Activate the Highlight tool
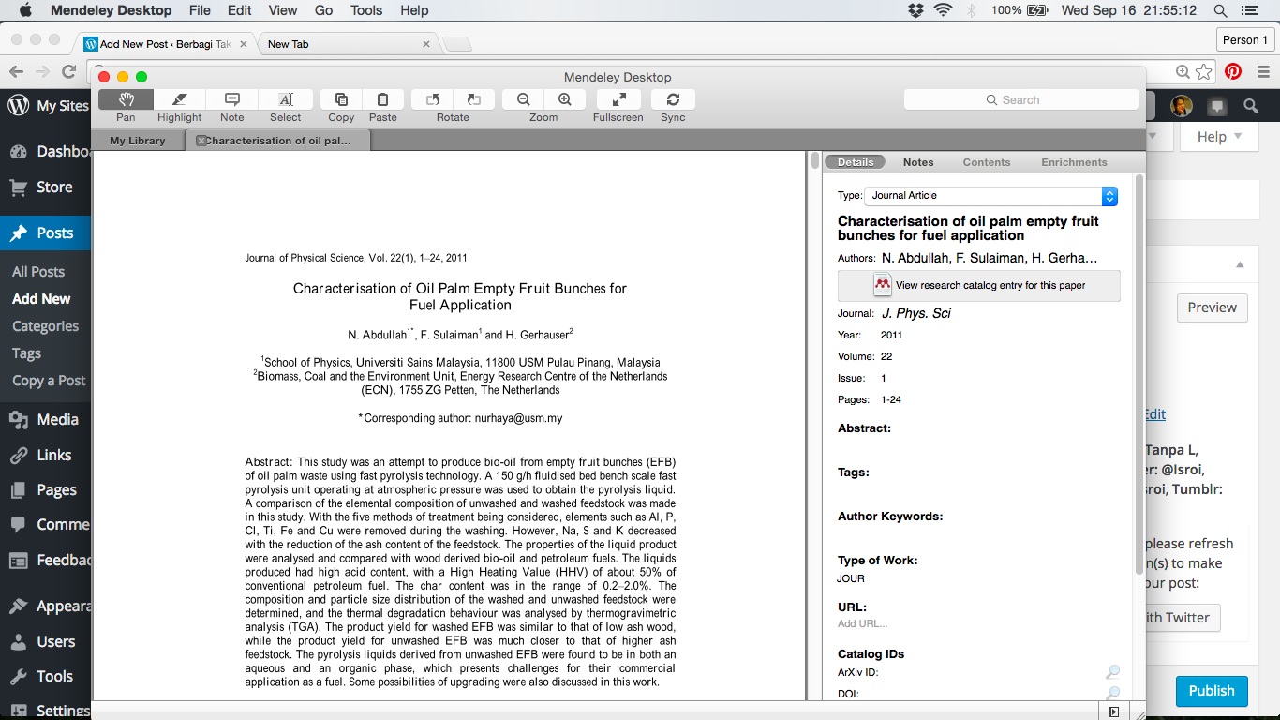This screenshot has width=1280, height=720. click(x=179, y=100)
